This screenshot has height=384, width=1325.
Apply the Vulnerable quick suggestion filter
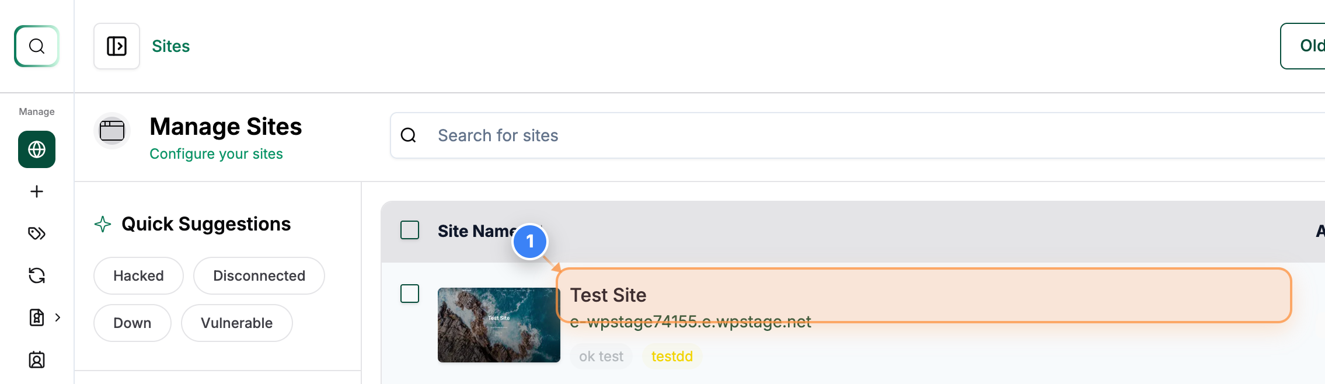coord(237,323)
